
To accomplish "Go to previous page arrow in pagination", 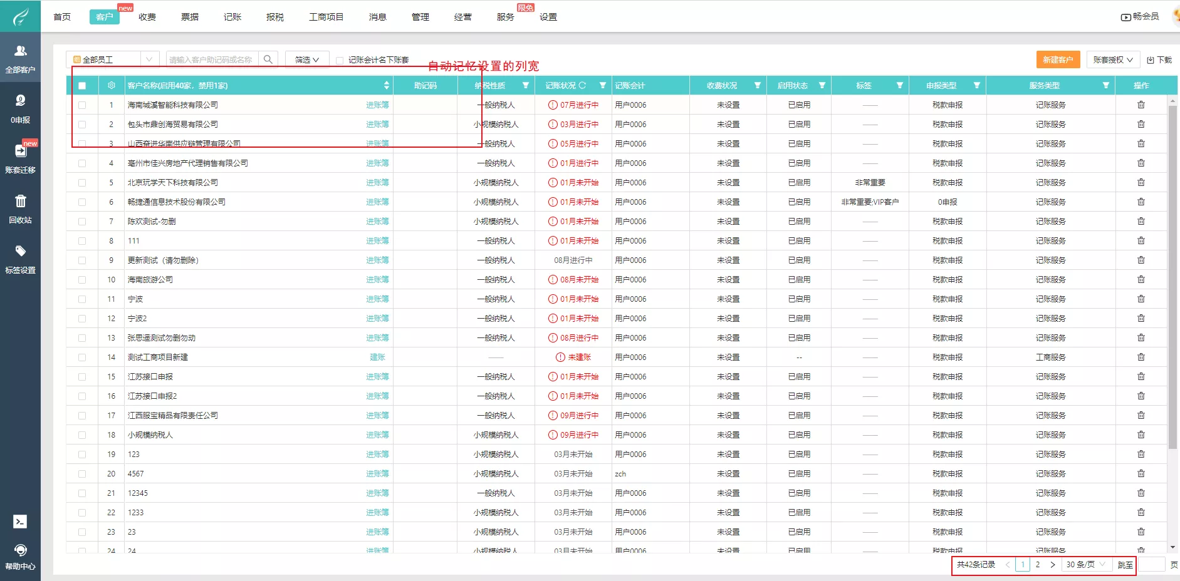I will tap(1008, 564).
